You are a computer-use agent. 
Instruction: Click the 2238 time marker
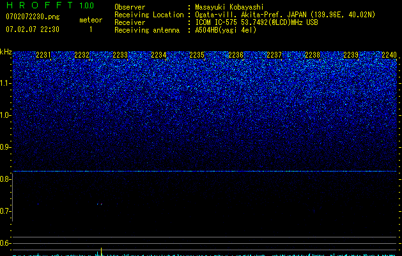(313, 55)
